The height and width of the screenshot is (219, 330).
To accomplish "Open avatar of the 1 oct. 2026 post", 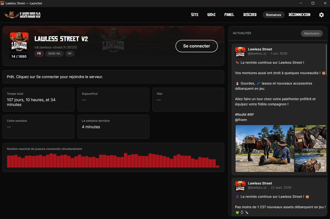I will [240, 52].
